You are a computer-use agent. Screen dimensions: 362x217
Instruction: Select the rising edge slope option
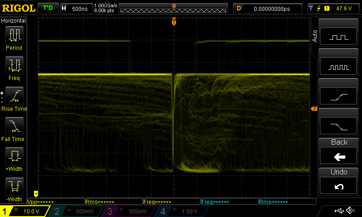pos(339,96)
